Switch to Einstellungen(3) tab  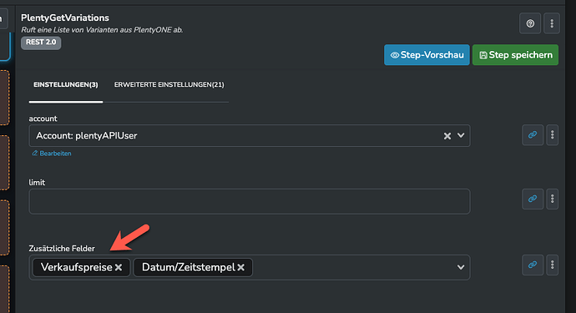(66, 85)
